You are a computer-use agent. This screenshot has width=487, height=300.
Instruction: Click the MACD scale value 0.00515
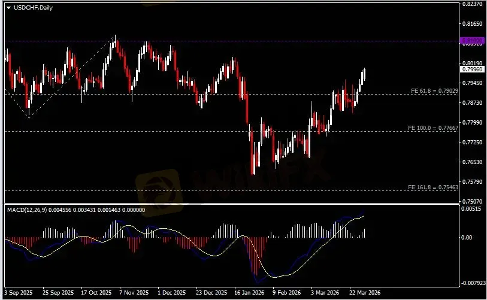click(471, 210)
